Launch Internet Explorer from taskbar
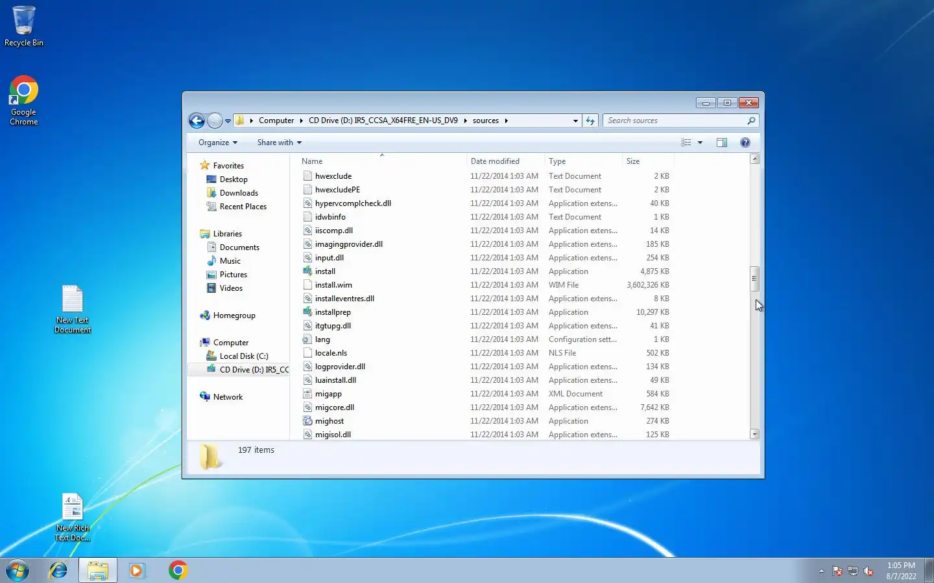The height and width of the screenshot is (583, 934). [x=58, y=570]
